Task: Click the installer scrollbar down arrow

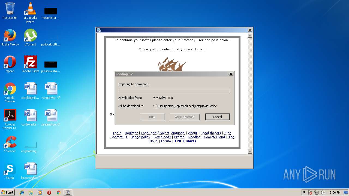Action: (x=250, y=152)
